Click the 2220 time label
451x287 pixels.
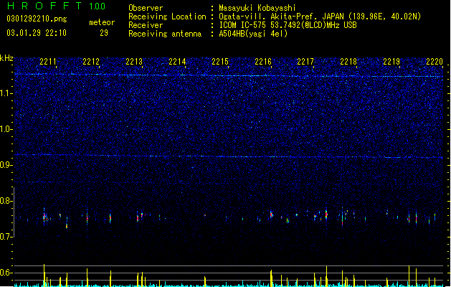click(x=435, y=62)
